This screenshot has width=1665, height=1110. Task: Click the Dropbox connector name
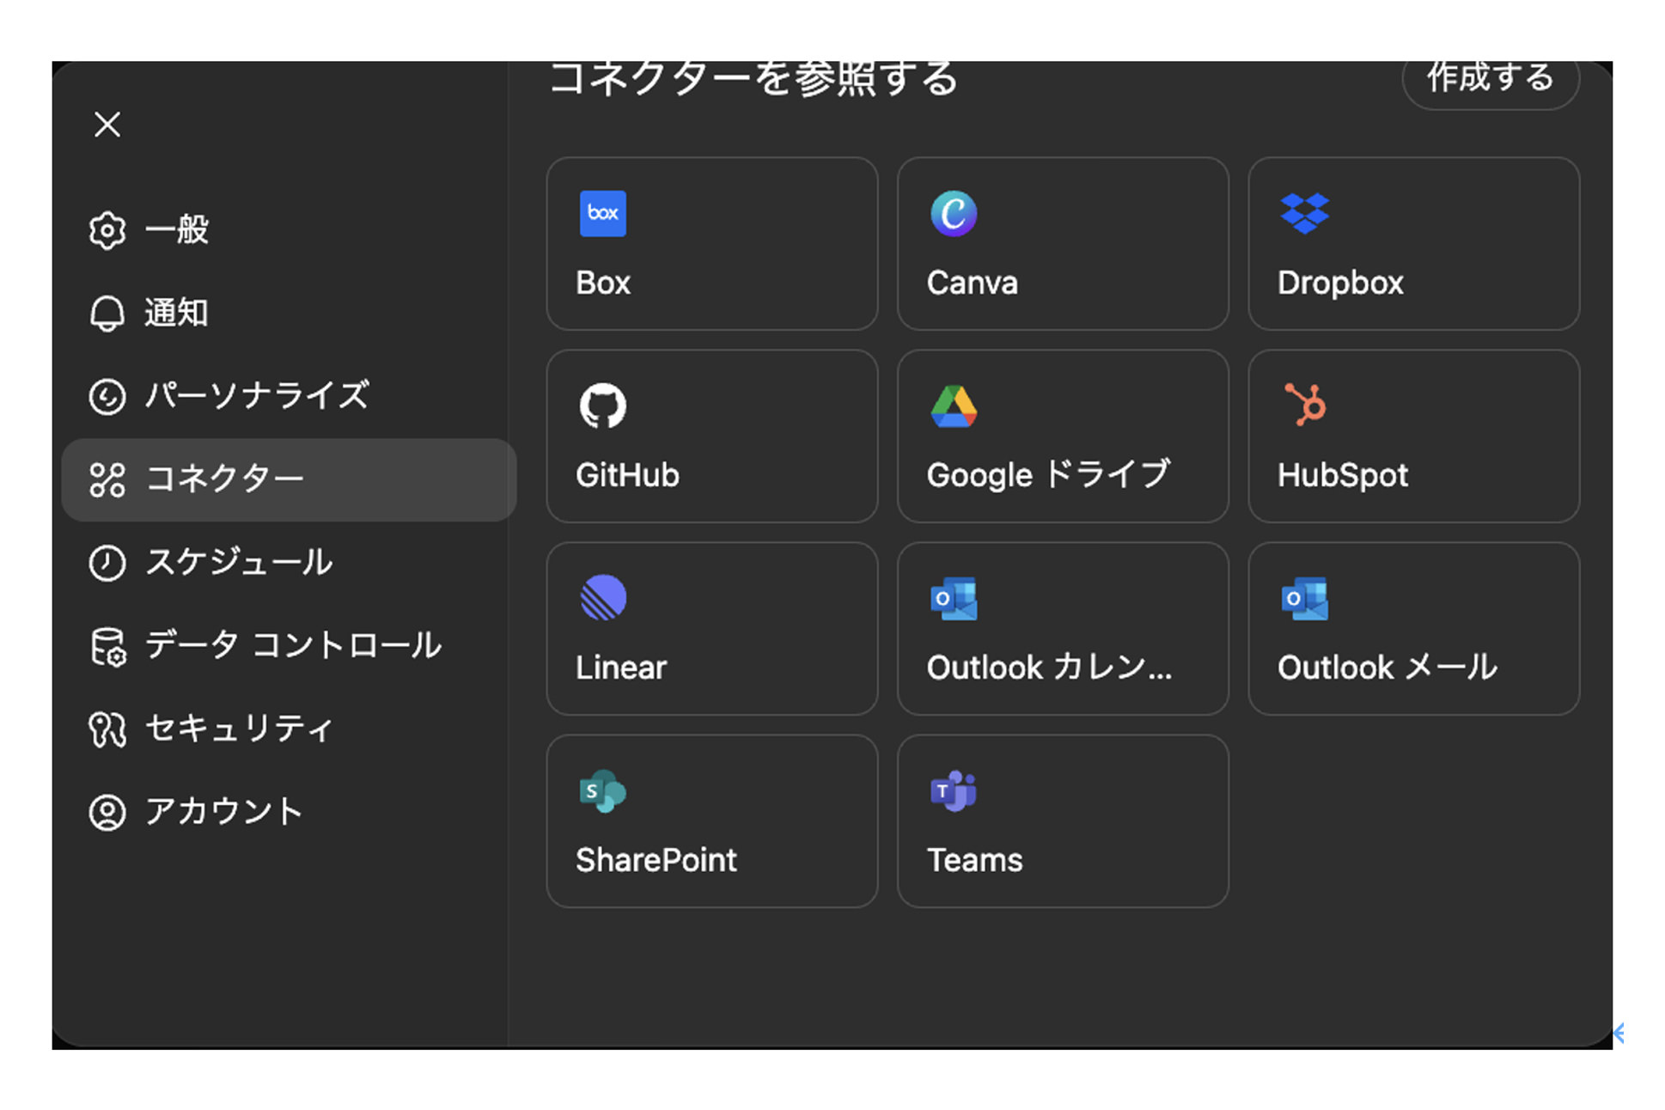tap(1340, 284)
